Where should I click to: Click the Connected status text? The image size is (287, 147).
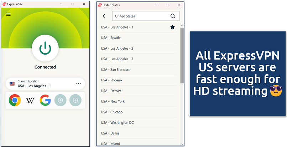coord(45,67)
